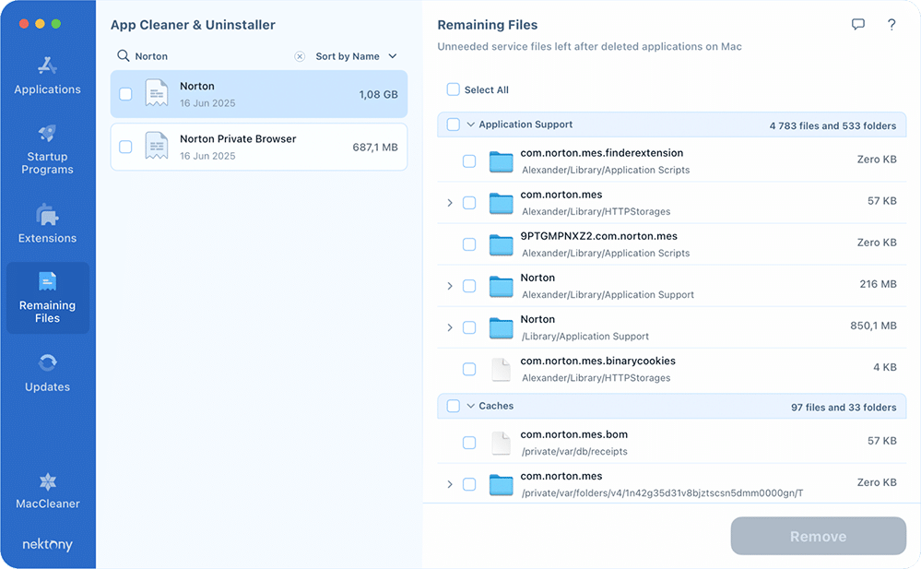Expand the 216 MB Norton folder
921x569 pixels.
450,286
